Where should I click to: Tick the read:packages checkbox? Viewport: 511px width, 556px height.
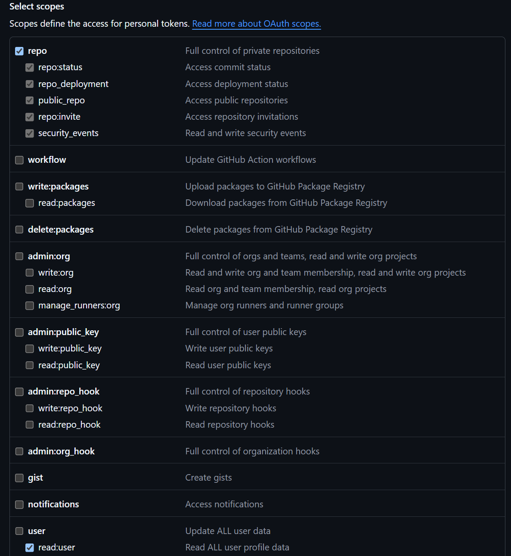click(30, 203)
